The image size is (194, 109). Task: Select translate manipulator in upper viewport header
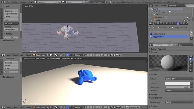[67, 55]
